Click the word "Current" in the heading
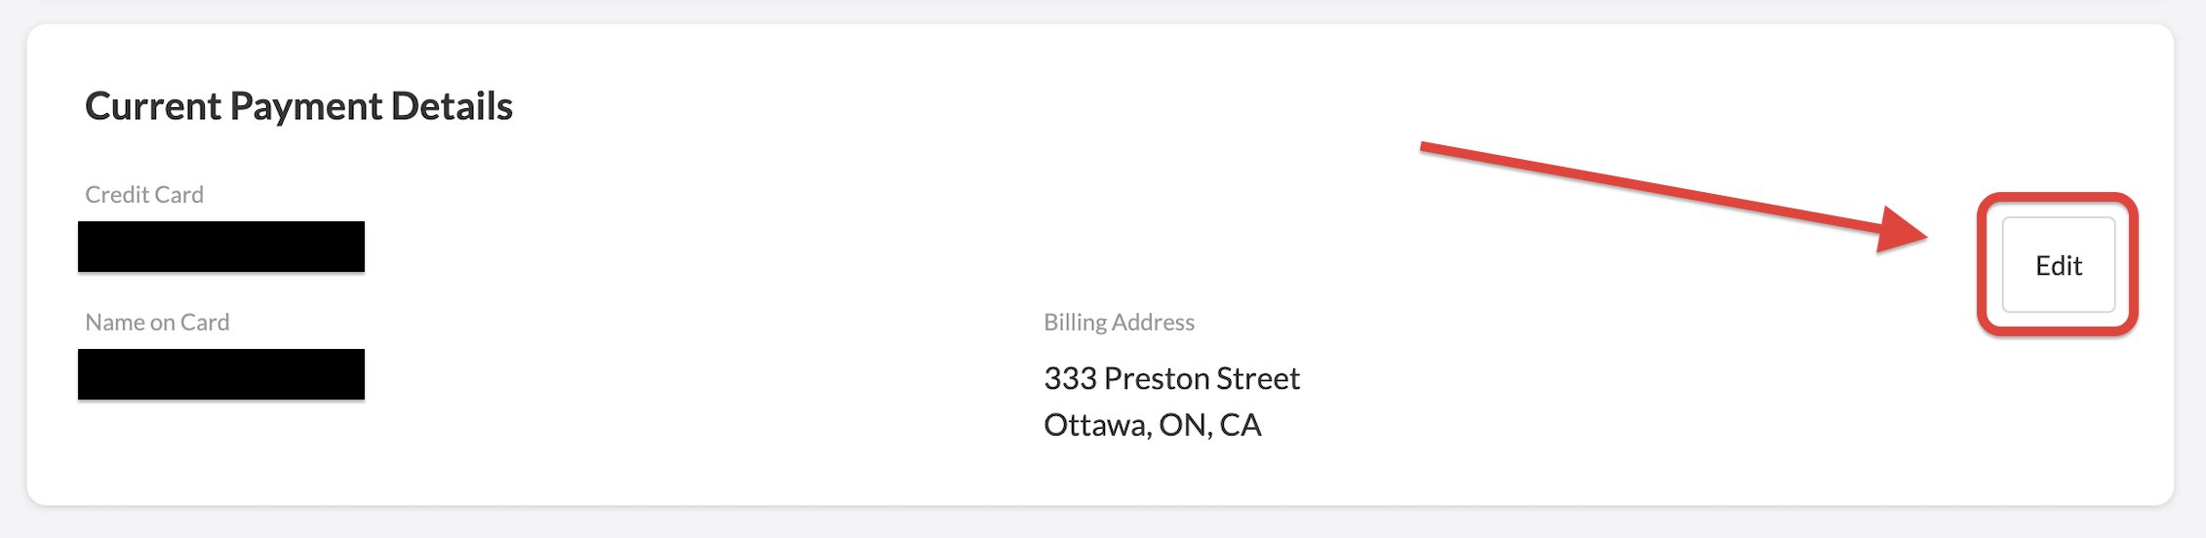The image size is (2206, 538). tap(153, 106)
